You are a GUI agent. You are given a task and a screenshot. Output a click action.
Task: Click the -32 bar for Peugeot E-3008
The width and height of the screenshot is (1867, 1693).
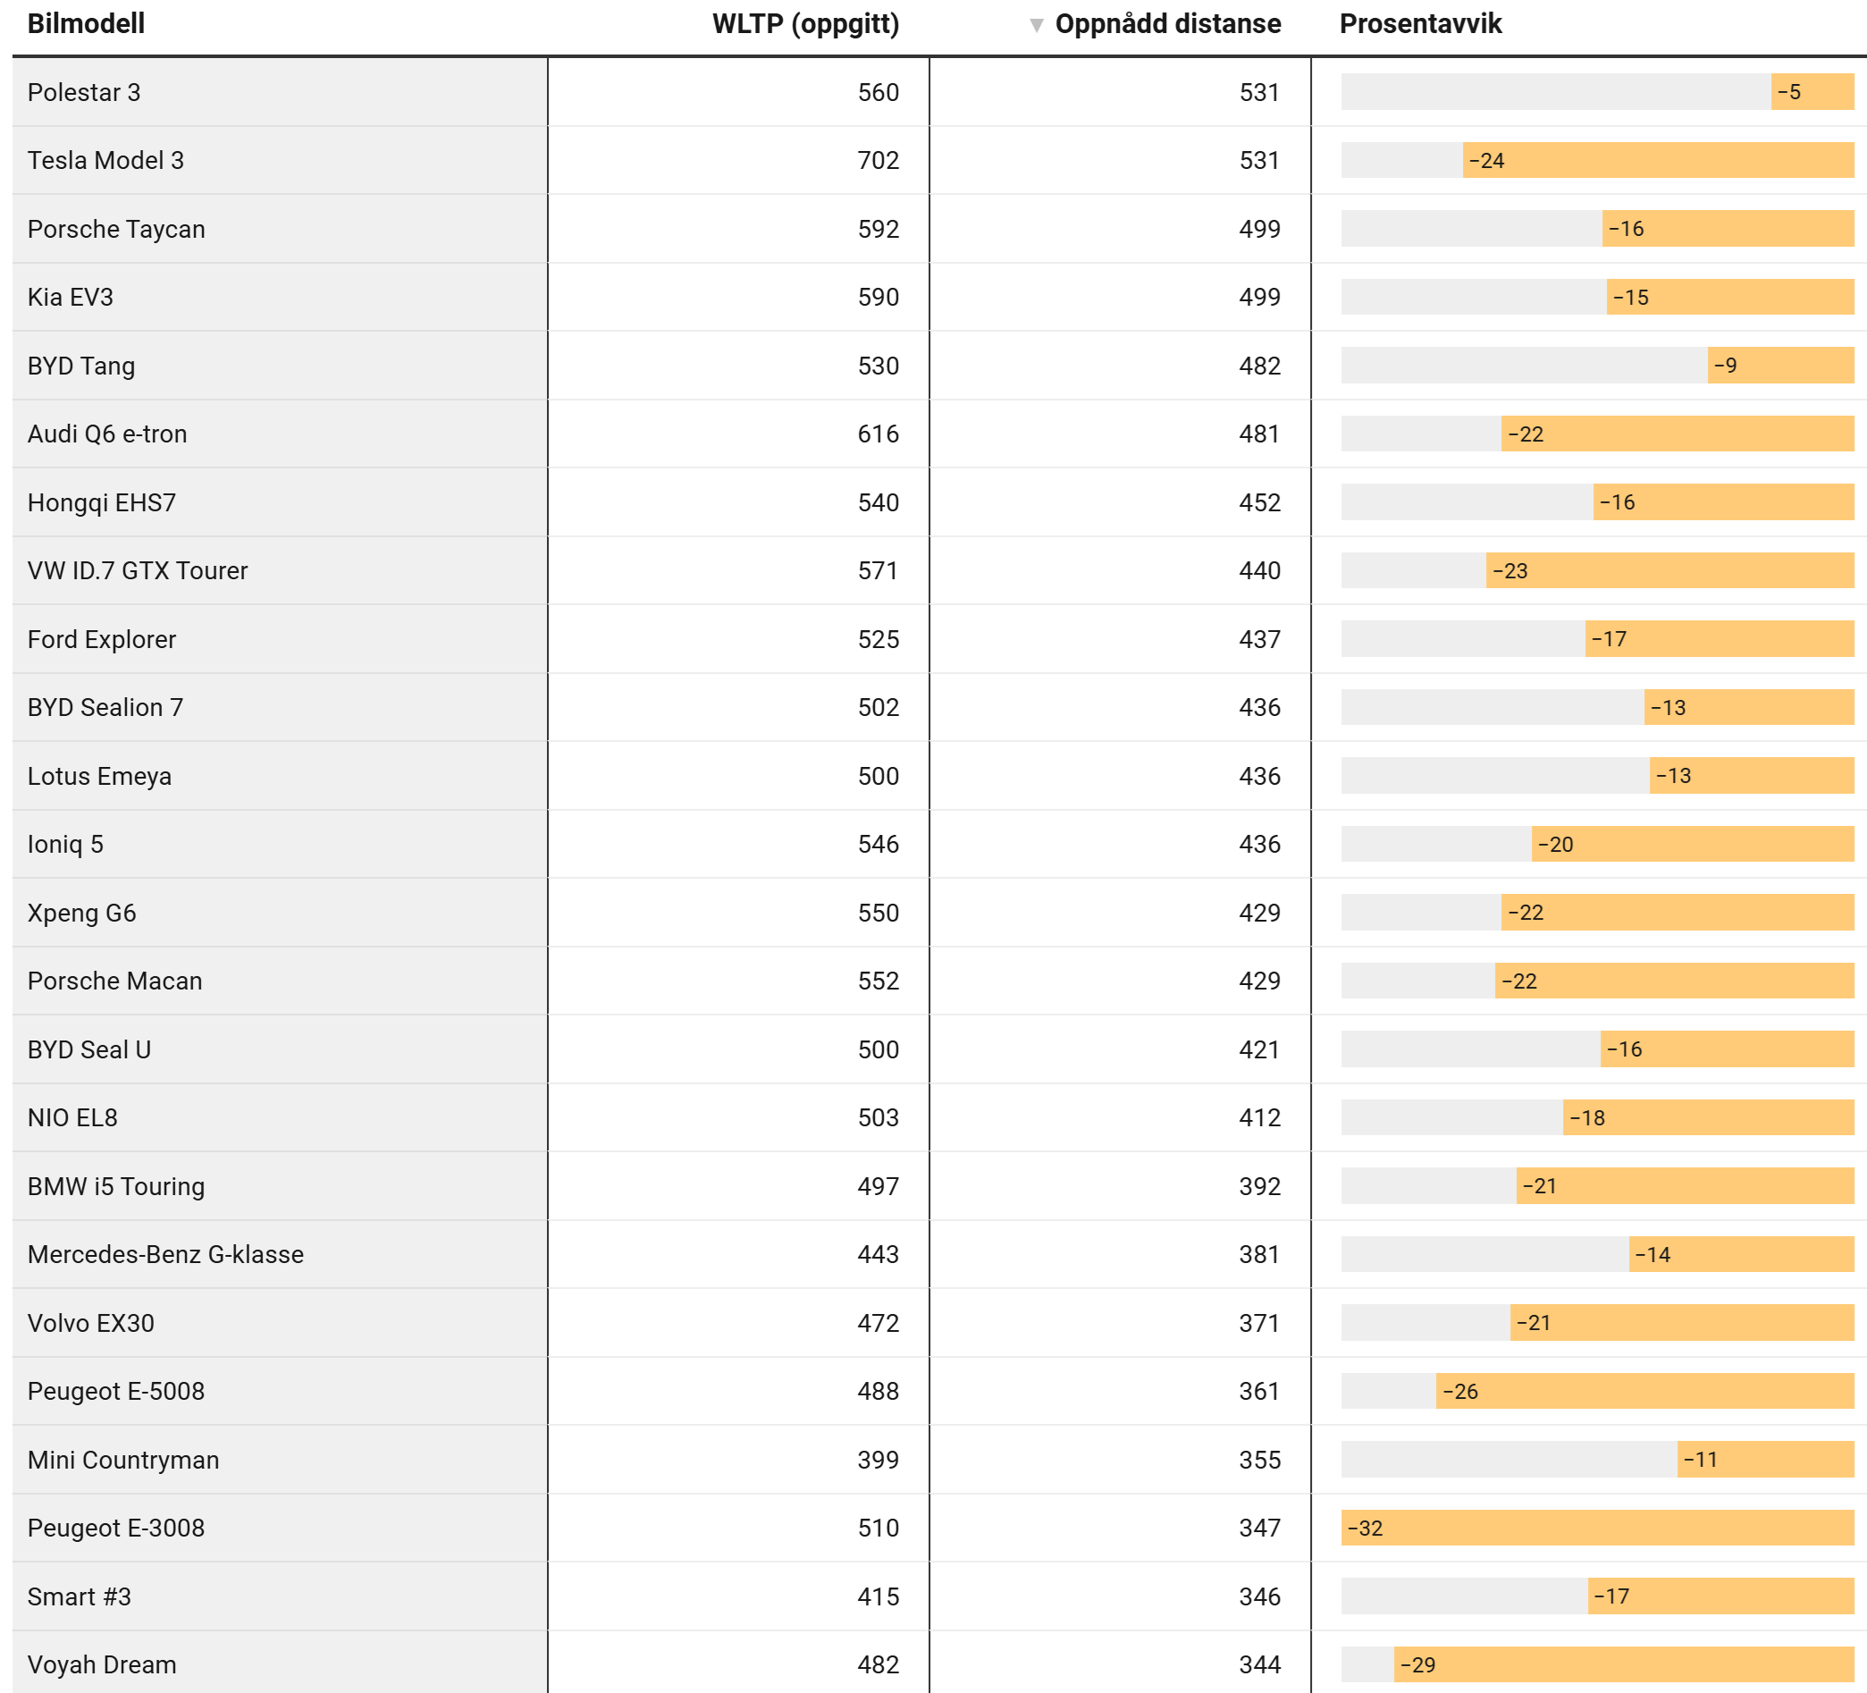pos(1596,1529)
